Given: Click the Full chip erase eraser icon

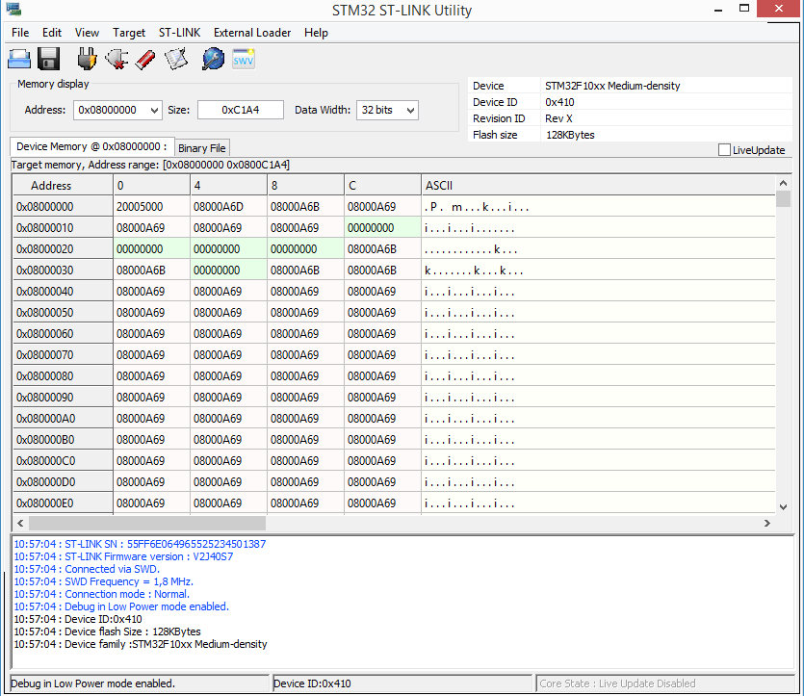Looking at the screenshot, I should point(145,59).
